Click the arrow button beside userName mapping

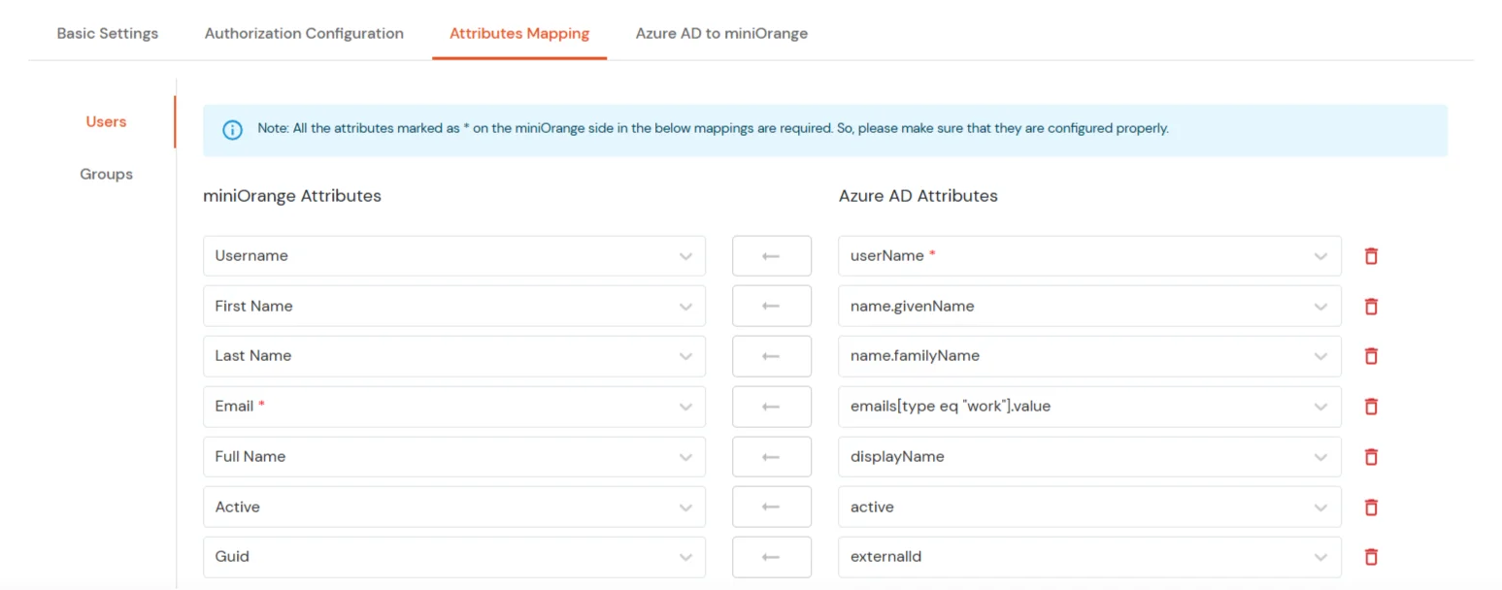[771, 255]
